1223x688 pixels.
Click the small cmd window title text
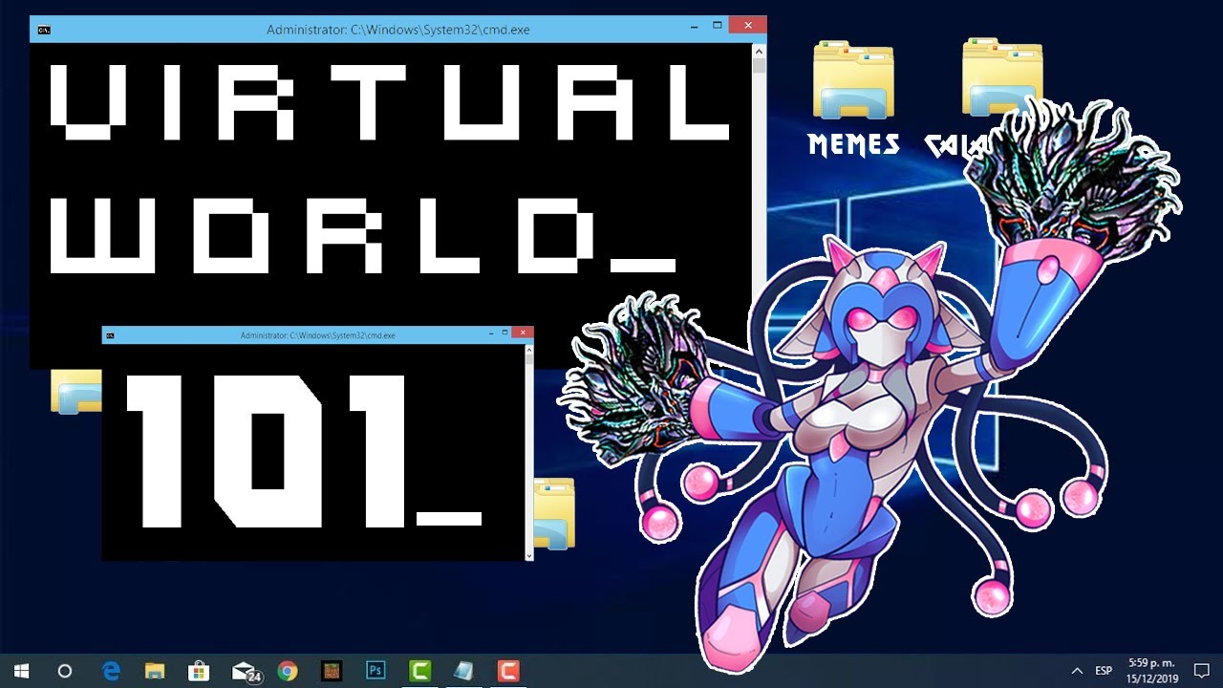tap(318, 335)
